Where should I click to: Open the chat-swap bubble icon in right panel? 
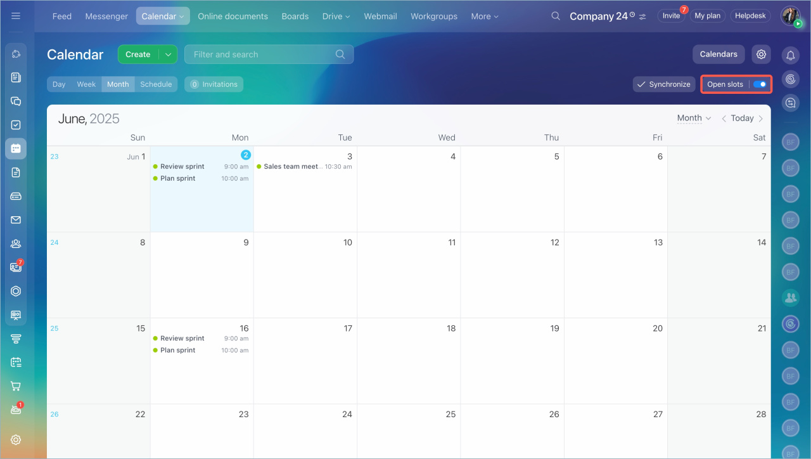[791, 102]
